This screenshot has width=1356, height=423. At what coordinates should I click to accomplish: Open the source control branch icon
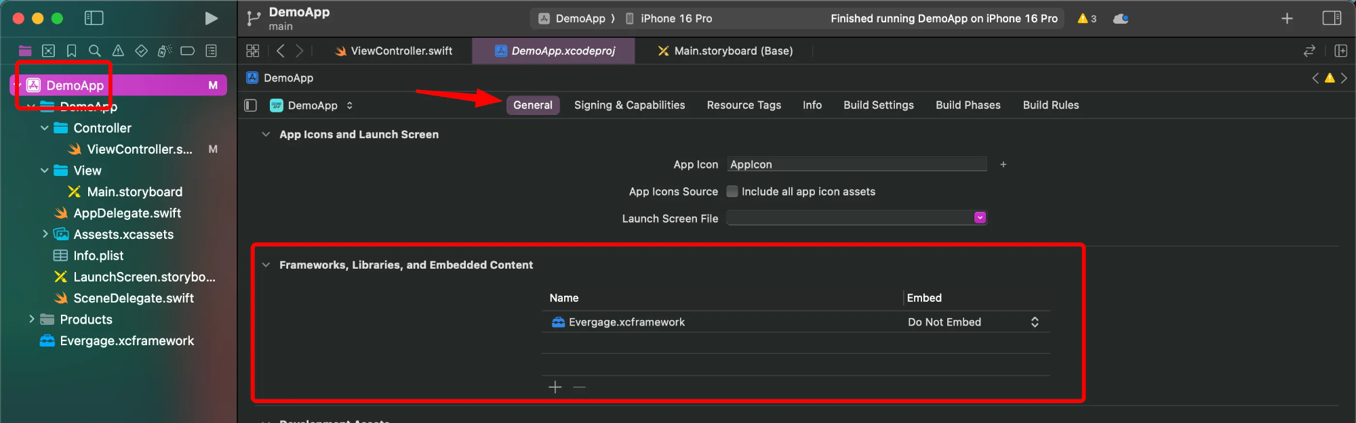(x=254, y=18)
